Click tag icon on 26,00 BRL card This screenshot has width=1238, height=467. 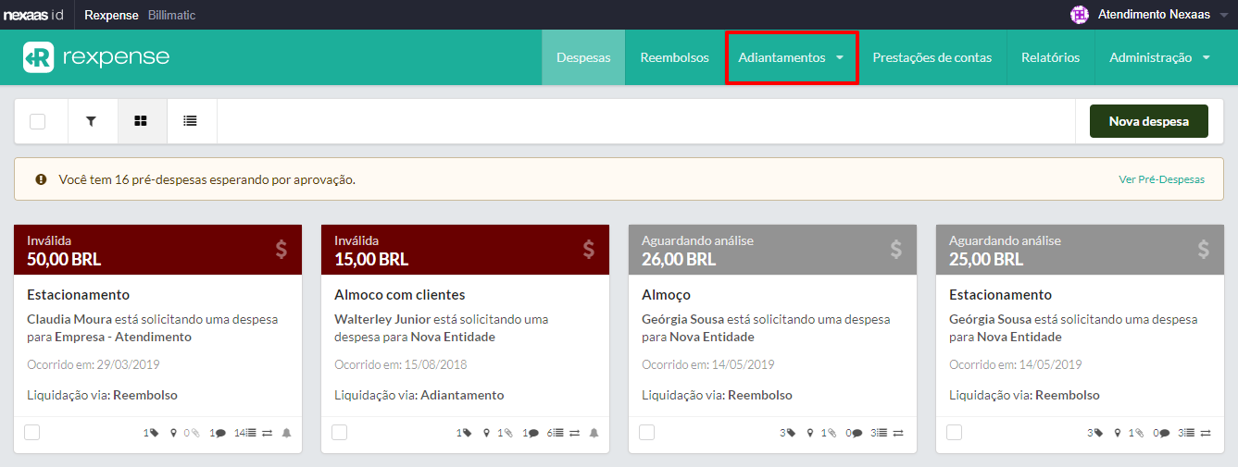[x=791, y=433]
